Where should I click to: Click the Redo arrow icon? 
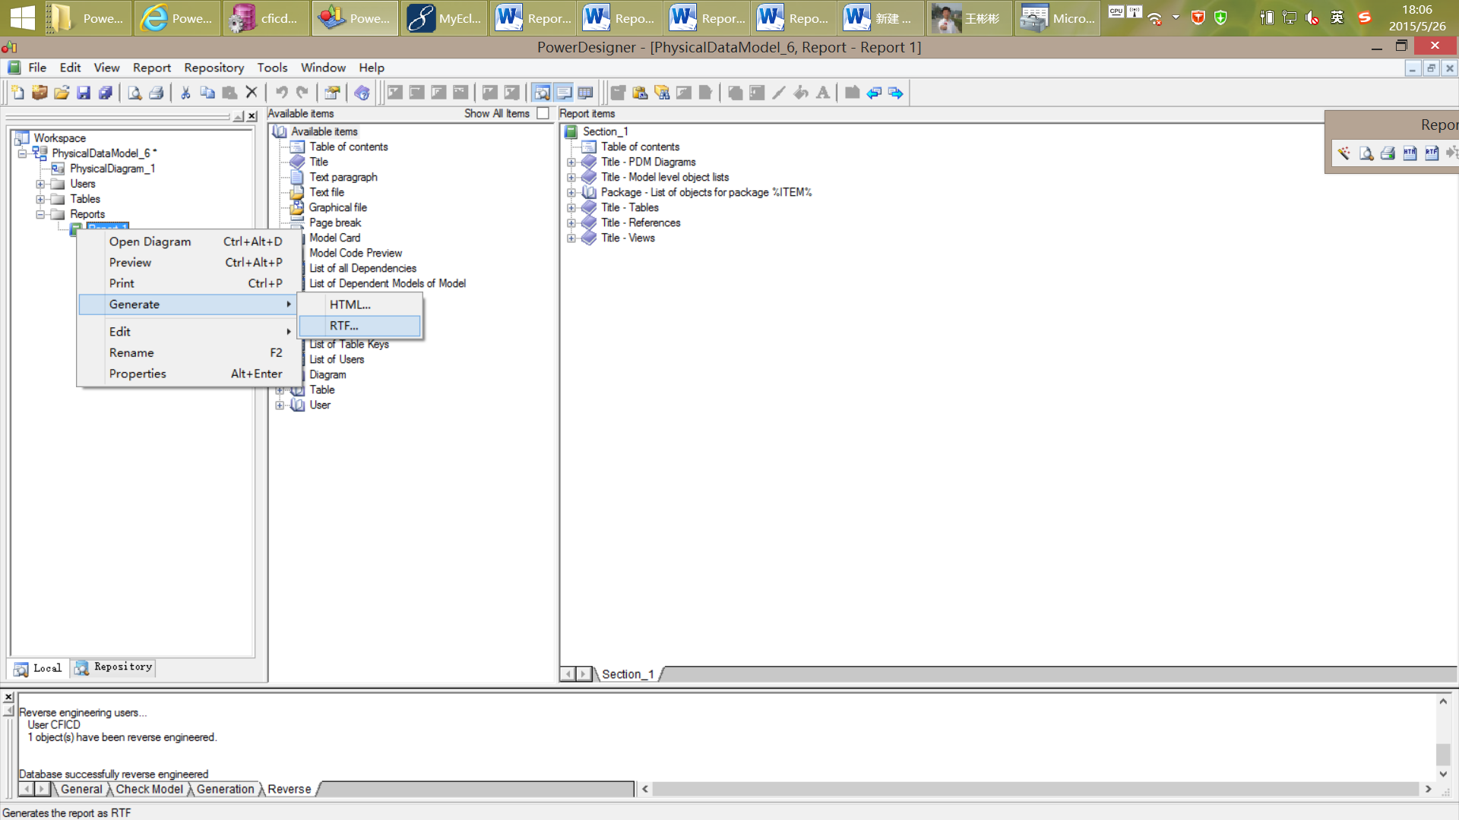(x=302, y=93)
